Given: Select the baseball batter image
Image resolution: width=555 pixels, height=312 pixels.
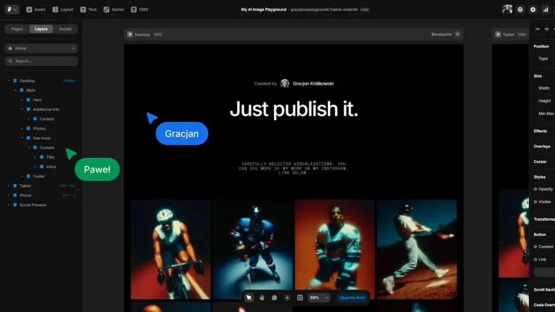Looking at the screenshot, I should [x=417, y=250].
